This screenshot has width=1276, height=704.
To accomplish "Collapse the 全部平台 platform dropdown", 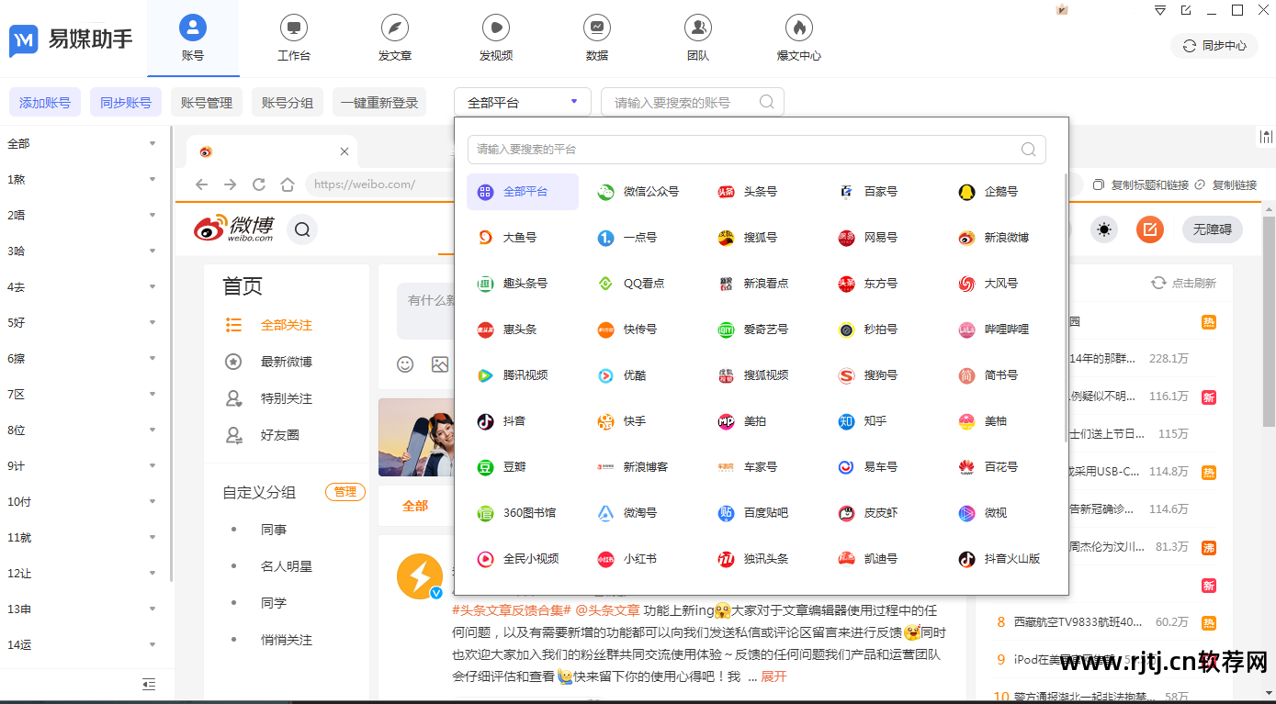I will click(523, 102).
